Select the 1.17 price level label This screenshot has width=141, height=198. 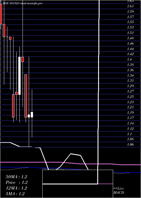pos(131,118)
